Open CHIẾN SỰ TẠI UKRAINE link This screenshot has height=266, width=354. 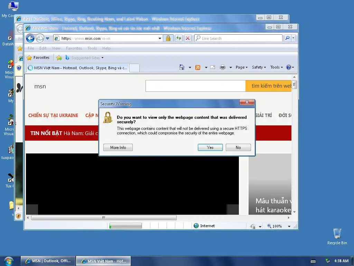tap(53, 115)
